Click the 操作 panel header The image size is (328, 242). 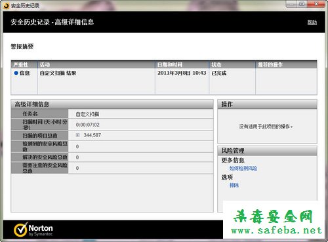267,104
